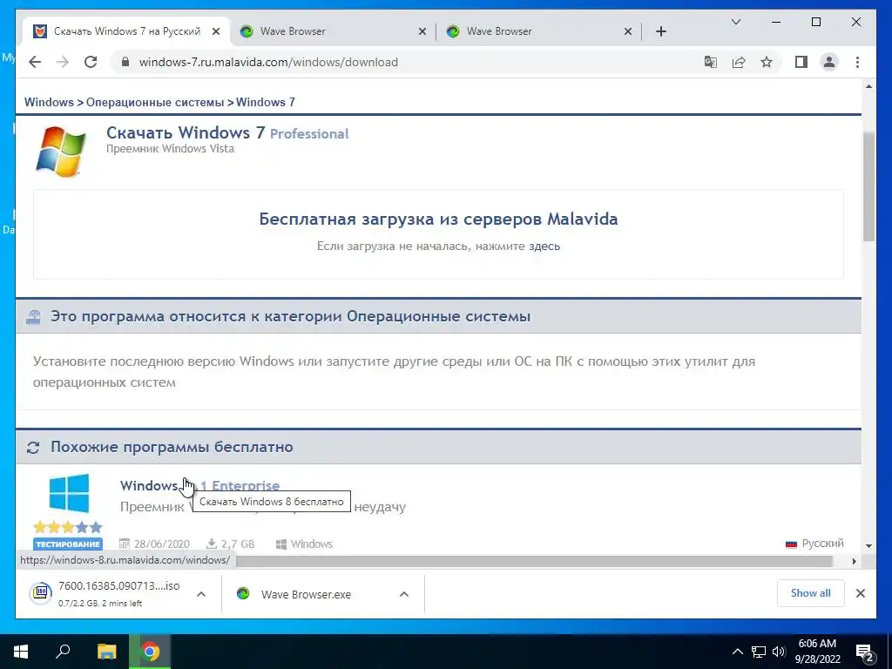Click Show all downloads button
The height and width of the screenshot is (669, 892).
[x=811, y=593]
